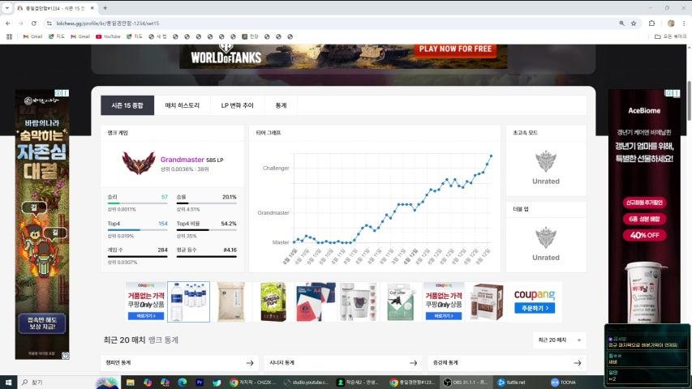The image size is (692, 389).
Task: Switch to the Battle.net taskbar window
Action: point(512,383)
